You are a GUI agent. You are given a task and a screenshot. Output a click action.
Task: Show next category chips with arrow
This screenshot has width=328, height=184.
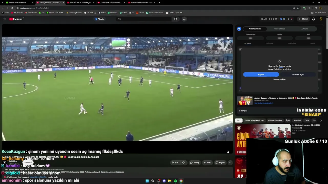click(321, 120)
